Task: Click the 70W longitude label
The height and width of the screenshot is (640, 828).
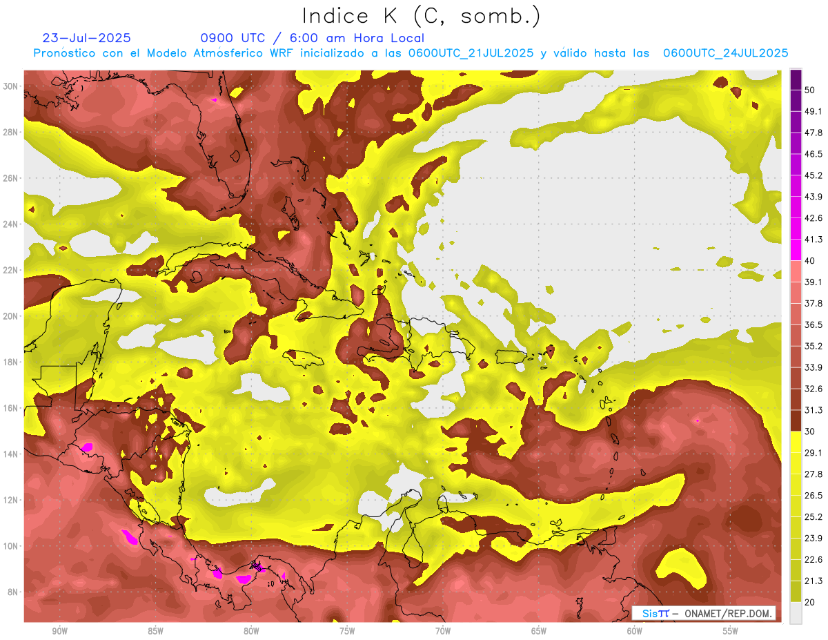Action: (443, 632)
